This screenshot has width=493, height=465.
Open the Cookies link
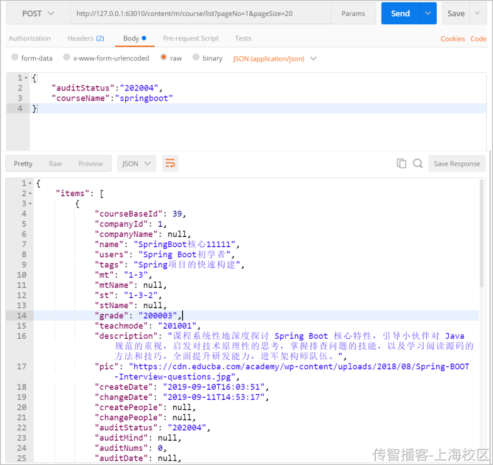point(452,39)
